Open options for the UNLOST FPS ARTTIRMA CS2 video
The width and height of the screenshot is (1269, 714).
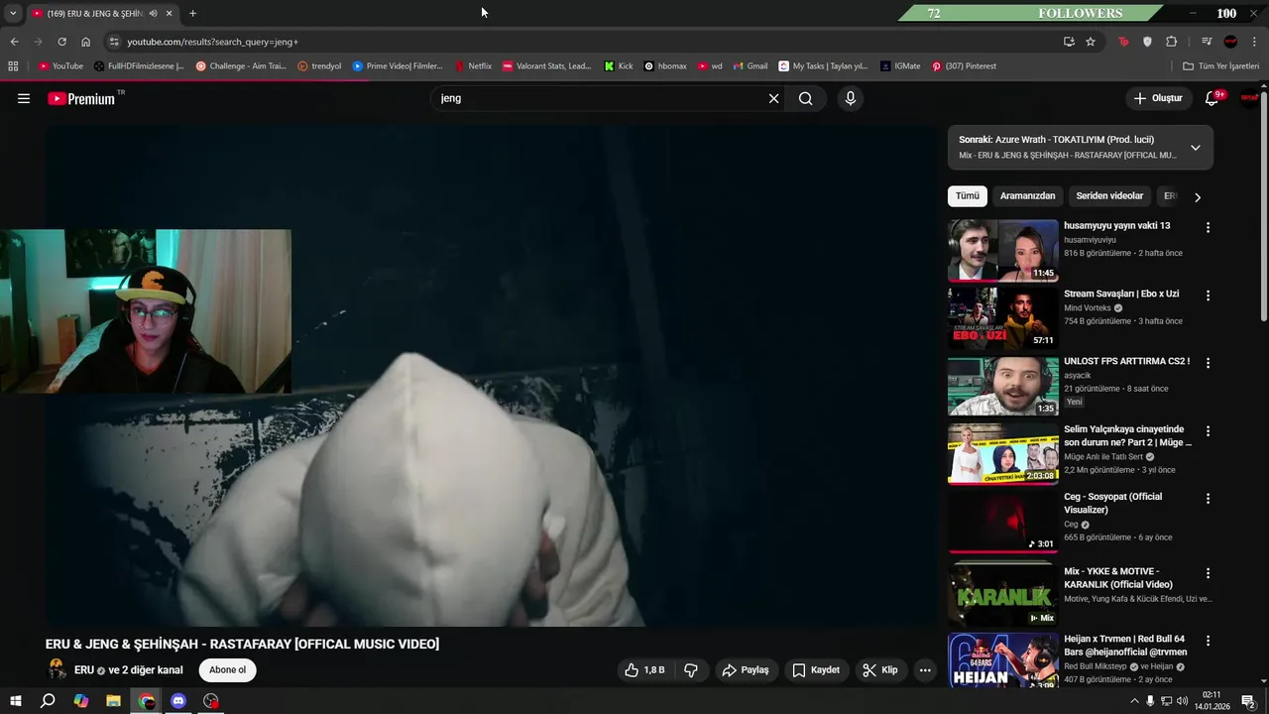point(1208,363)
